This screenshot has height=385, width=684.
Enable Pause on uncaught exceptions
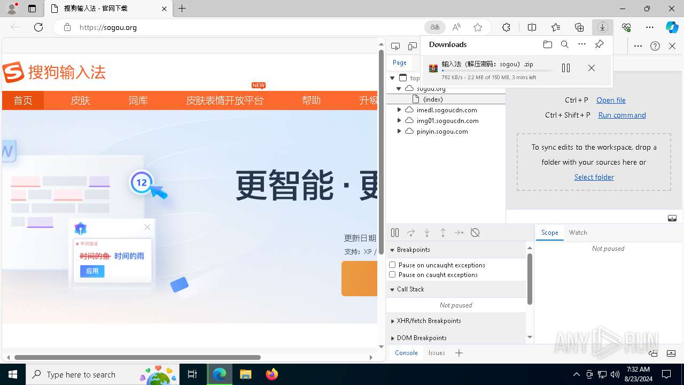coord(392,265)
